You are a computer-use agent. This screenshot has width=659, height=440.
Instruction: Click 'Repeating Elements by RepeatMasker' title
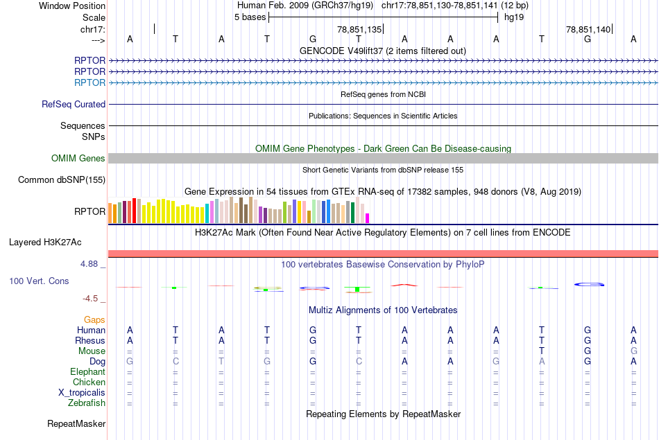(x=383, y=414)
